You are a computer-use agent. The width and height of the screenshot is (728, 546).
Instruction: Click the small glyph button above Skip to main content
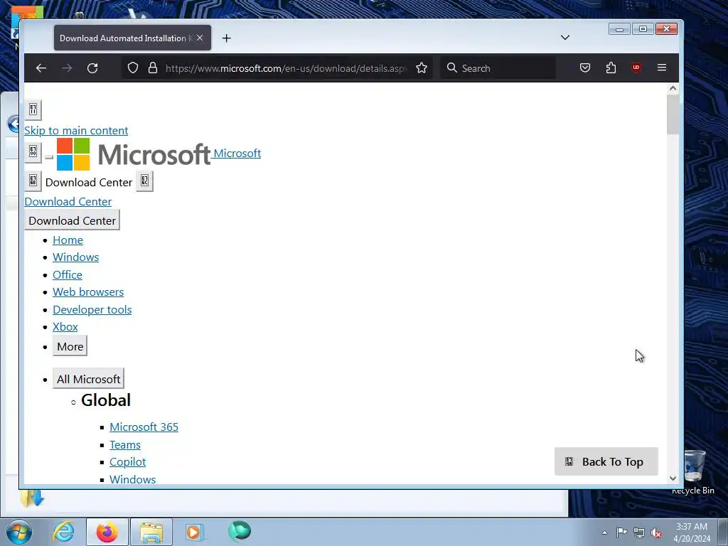(33, 109)
